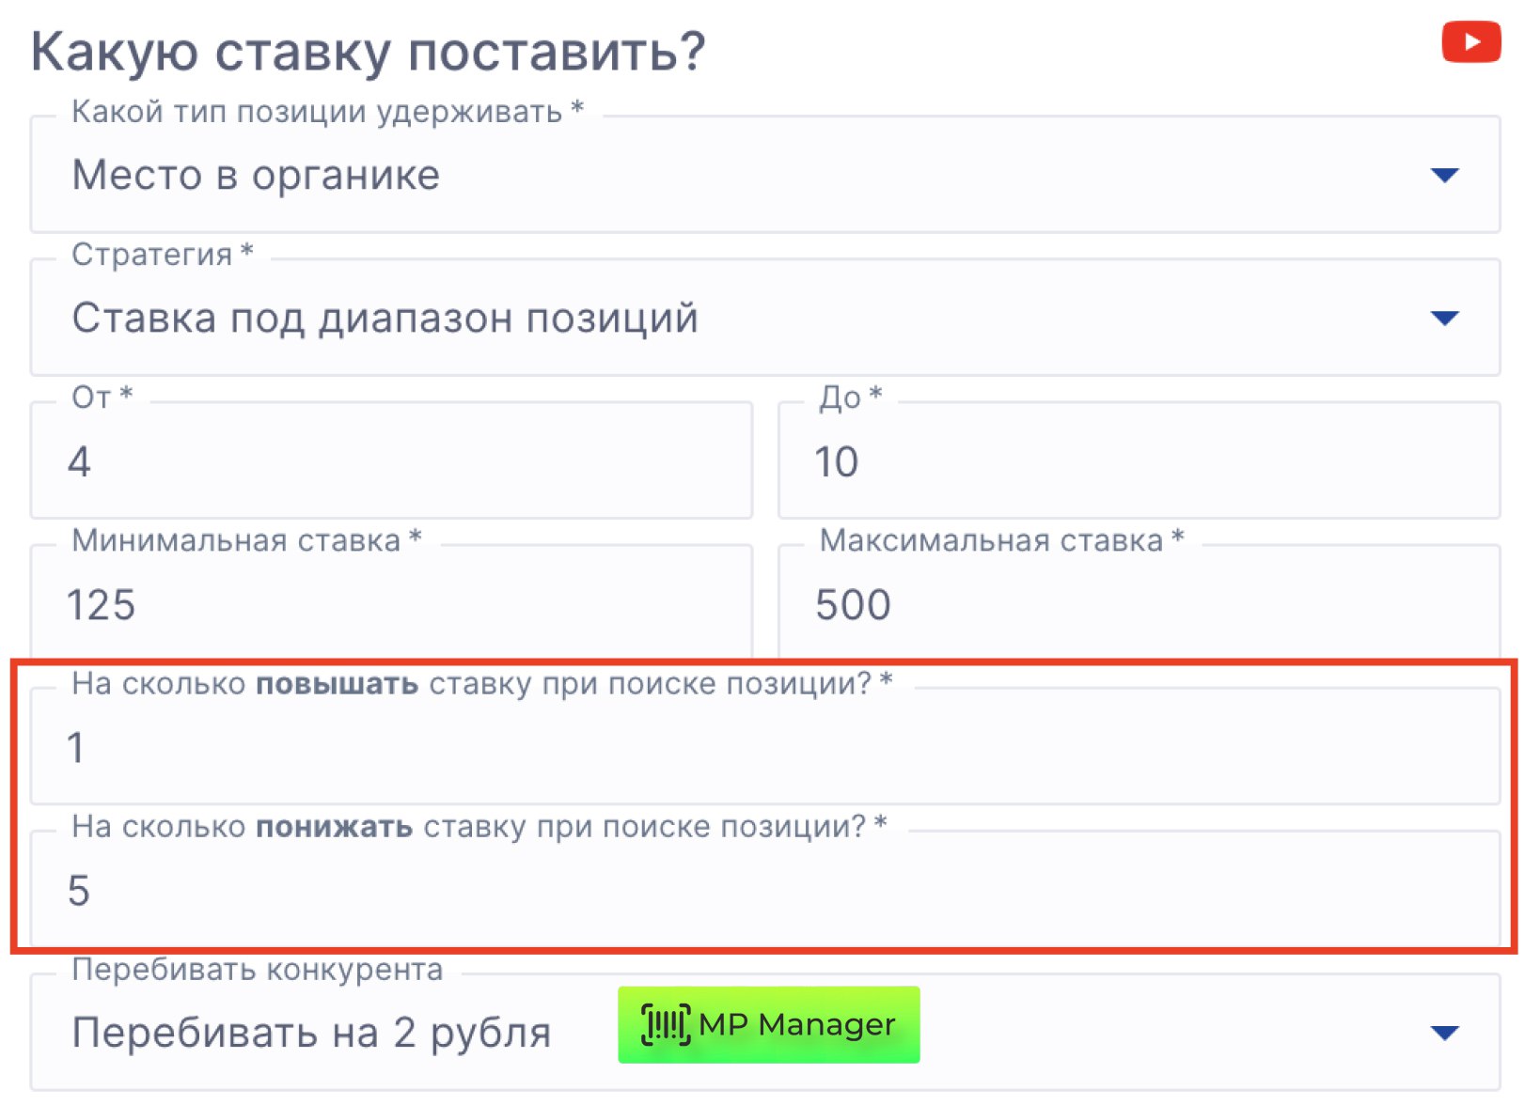Focus the 'От' position field
This screenshot has width=1540, height=1105.
click(390, 462)
